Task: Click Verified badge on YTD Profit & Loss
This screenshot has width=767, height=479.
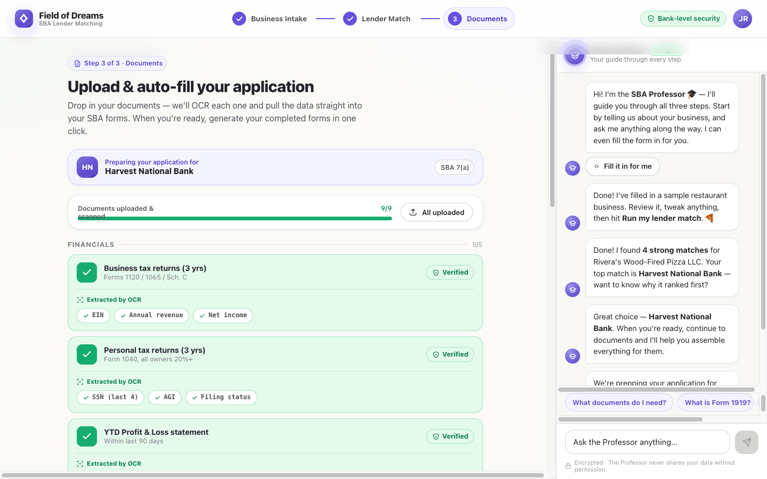Action: pyautogui.click(x=450, y=436)
